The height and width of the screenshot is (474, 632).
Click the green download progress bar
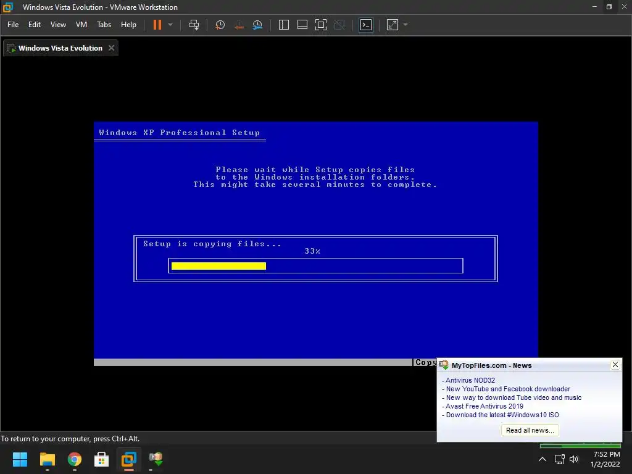tap(580, 446)
